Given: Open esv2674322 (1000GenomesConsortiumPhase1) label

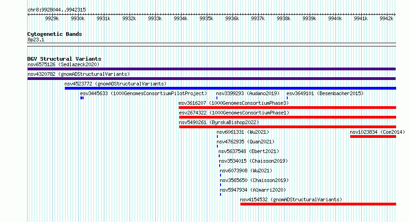Looking at the screenshot, I should 234,113.
